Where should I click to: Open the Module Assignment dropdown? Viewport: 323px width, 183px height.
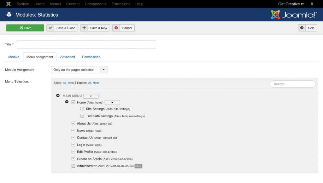coord(79,69)
